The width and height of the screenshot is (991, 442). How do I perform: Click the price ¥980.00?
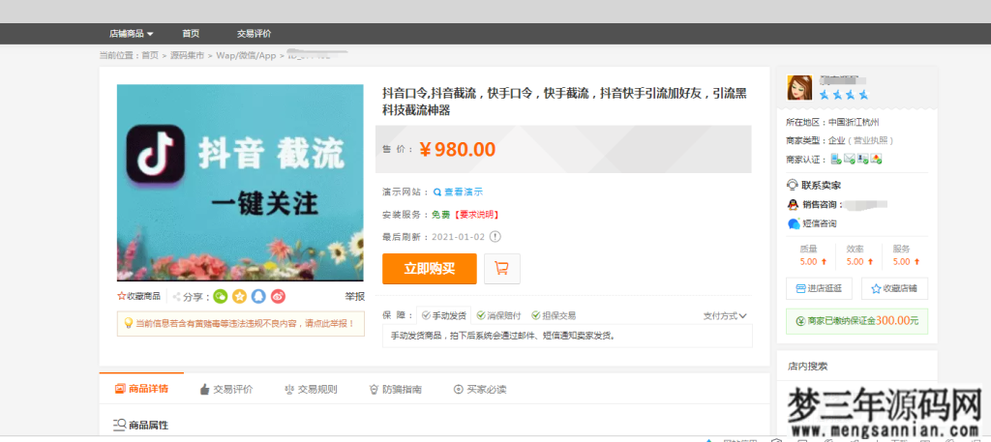[458, 149]
